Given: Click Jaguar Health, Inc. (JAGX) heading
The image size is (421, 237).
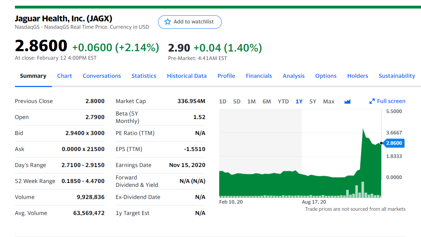Looking at the screenshot, I should coord(64,18).
